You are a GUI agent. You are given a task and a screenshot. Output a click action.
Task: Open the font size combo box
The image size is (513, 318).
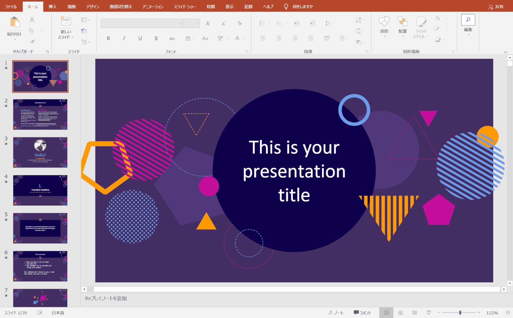tap(191, 23)
